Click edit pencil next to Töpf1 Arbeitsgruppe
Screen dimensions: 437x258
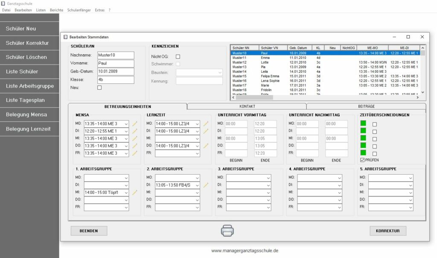[x=135, y=193]
